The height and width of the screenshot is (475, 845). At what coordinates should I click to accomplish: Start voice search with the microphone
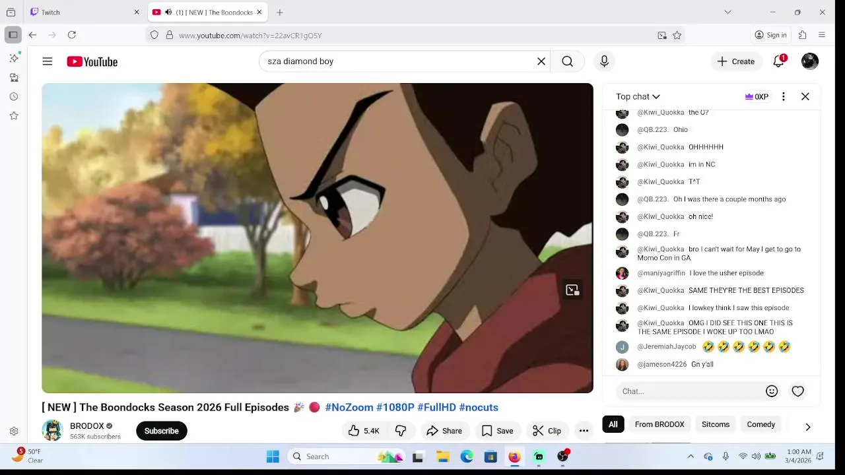[604, 61]
